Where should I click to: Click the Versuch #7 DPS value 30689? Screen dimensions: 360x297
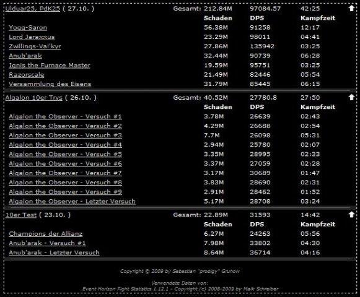point(260,173)
